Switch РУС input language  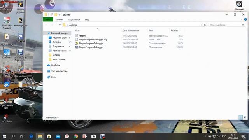coord(224,136)
